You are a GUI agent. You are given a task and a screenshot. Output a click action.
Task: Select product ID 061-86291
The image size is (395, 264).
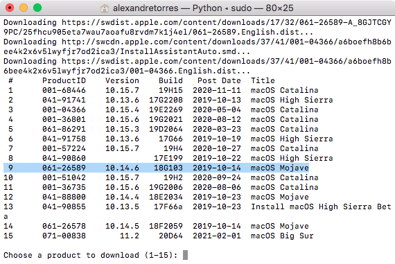[64, 129]
